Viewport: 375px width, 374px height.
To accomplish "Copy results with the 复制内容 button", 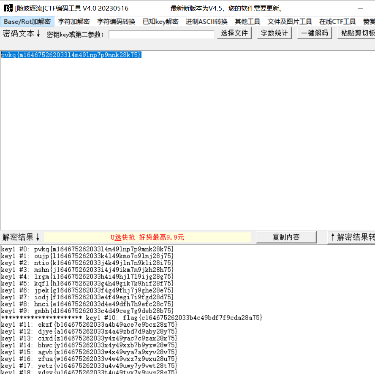I will click(x=286, y=237).
